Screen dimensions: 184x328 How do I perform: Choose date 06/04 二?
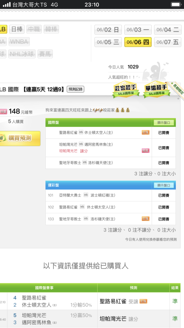point(168,30)
